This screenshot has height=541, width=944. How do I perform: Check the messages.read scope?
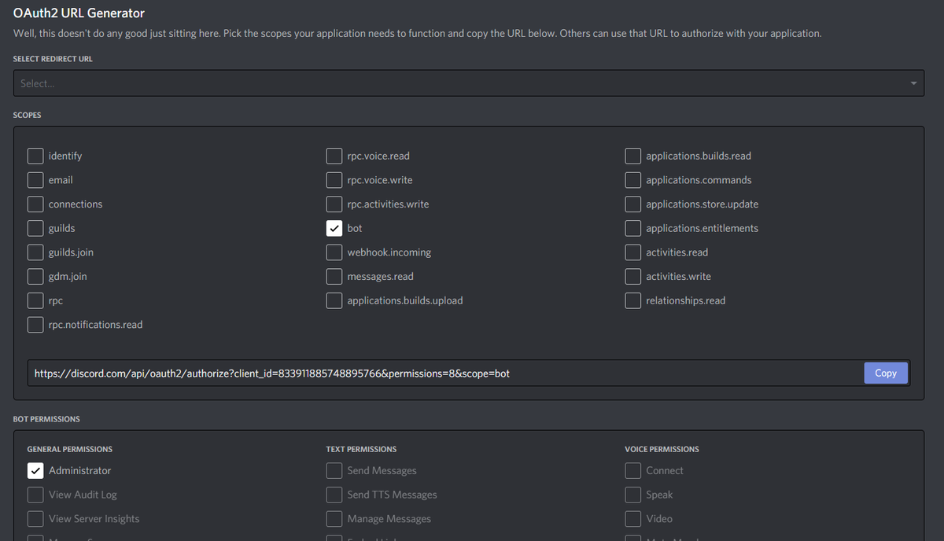click(334, 276)
